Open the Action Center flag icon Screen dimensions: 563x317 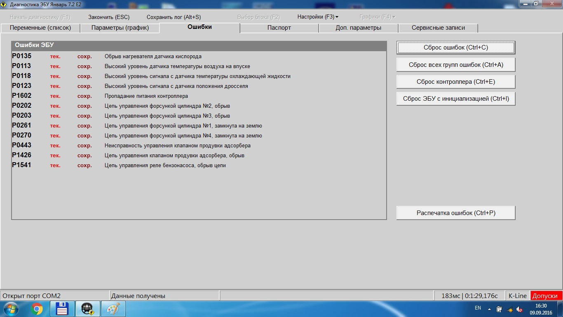point(499,309)
